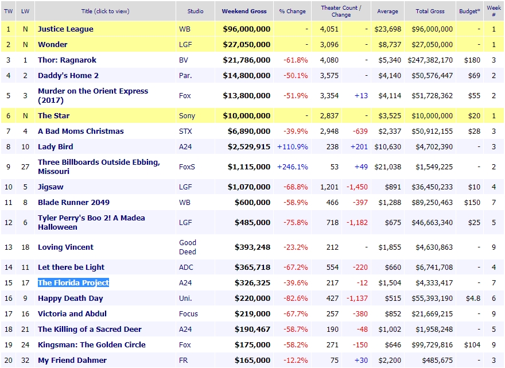Click The Star movie title
Image resolution: width=505 pixels, height=368 pixels.
coord(54,116)
